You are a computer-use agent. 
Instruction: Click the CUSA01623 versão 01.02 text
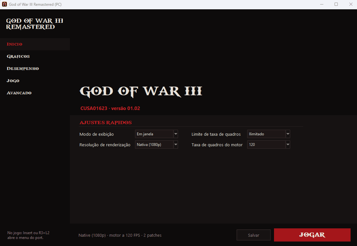110,108
